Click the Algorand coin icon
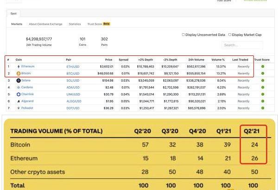Image resolution: width=278 pixels, height=190 pixels. [x=19, y=101]
